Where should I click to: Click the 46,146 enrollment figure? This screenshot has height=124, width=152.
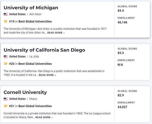click(x=123, y=22)
